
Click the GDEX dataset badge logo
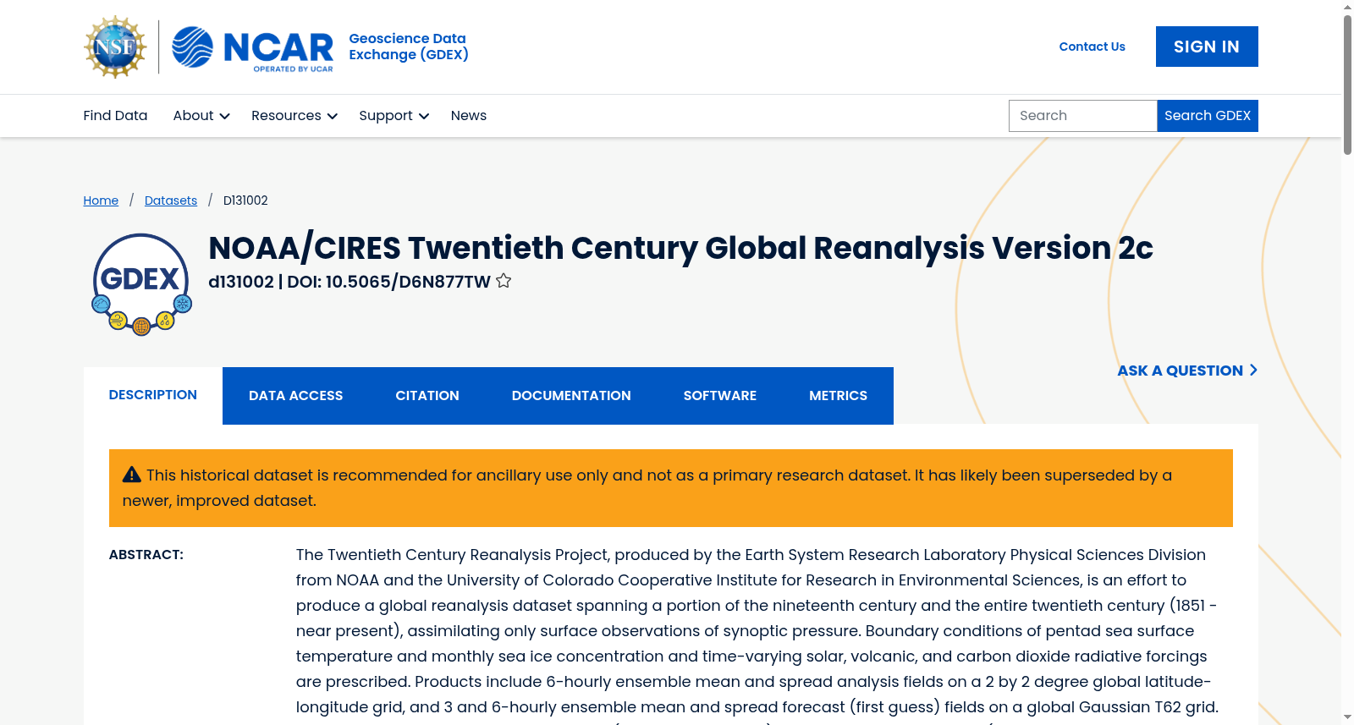coord(141,284)
